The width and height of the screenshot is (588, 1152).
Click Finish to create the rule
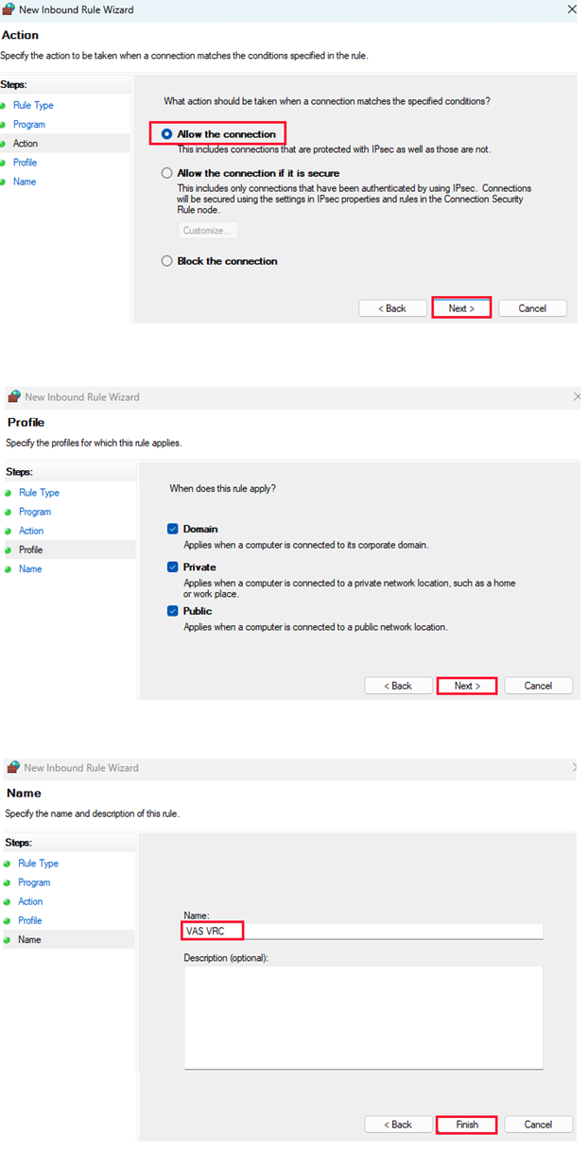point(467,1125)
